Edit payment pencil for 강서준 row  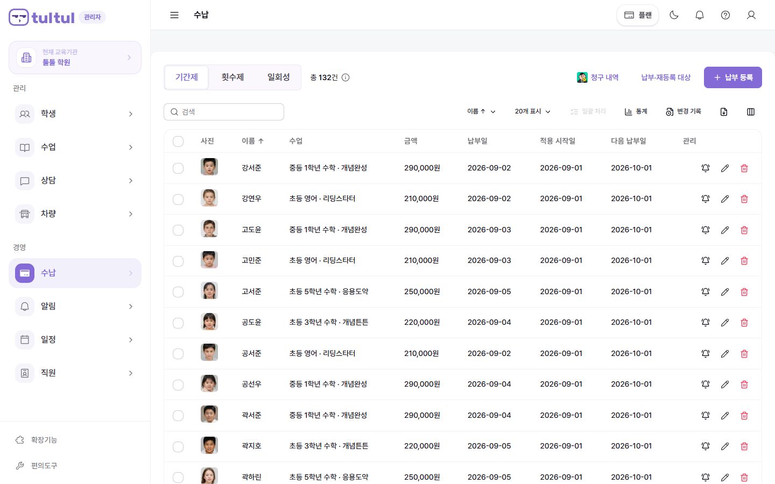click(x=725, y=168)
